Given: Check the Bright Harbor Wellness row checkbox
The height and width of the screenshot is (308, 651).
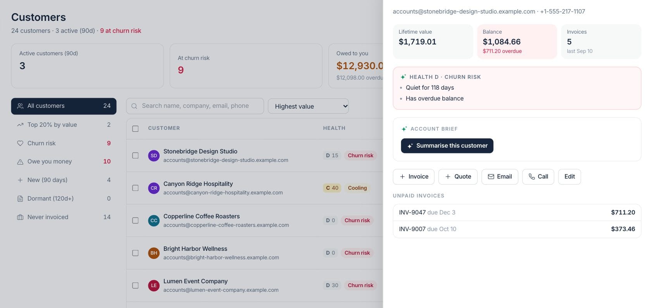Looking at the screenshot, I should click(x=135, y=253).
